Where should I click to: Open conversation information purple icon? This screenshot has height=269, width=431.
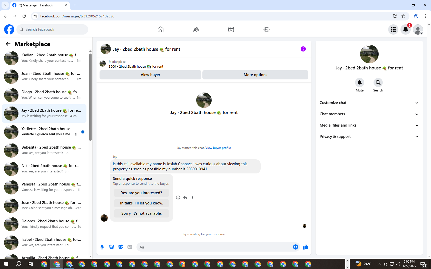click(303, 49)
